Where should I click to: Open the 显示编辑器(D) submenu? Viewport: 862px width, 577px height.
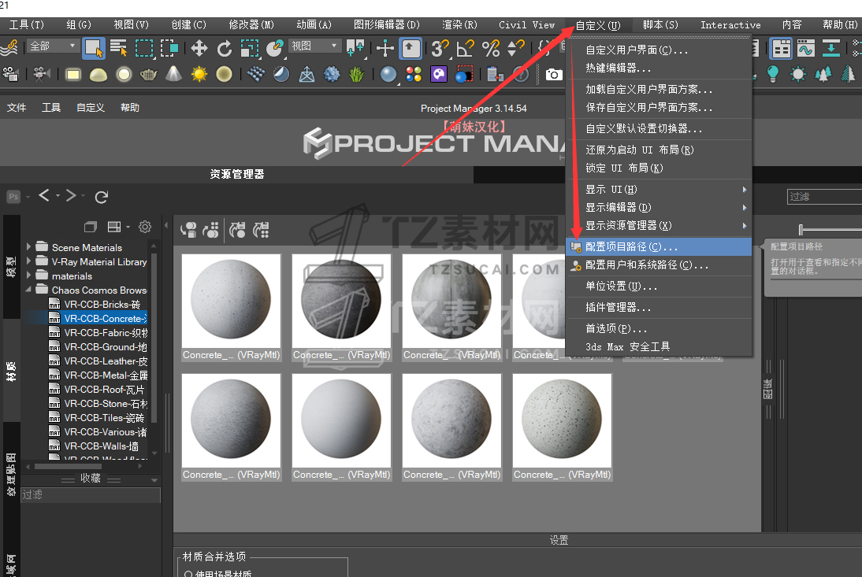click(659, 208)
